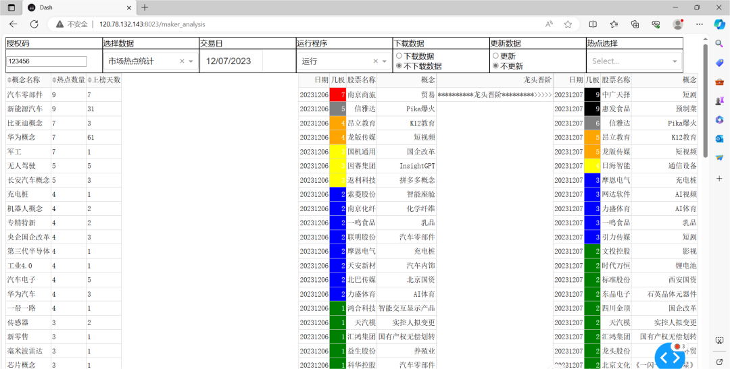Click the blue Dash debug chevrons button
This screenshot has width=730, height=369.
[671, 357]
